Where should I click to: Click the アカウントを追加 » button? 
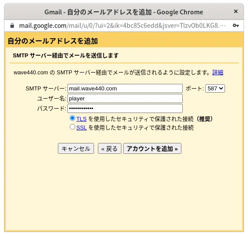coord(152,149)
